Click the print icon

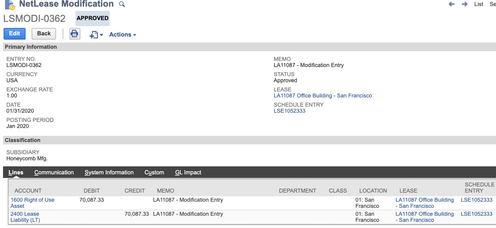click(x=74, y=34)
